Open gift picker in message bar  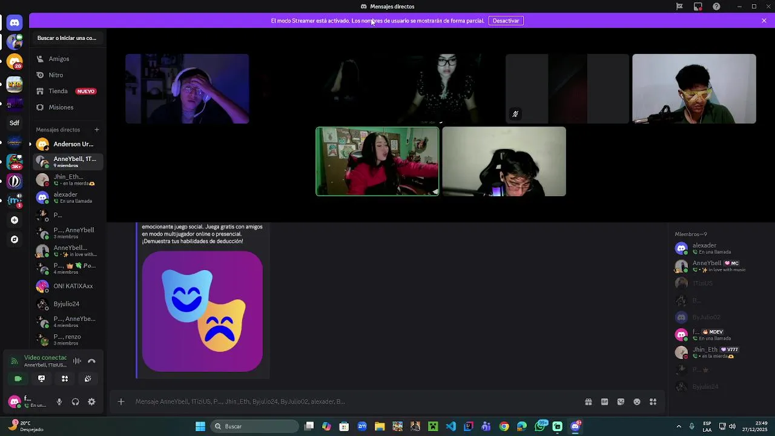(x=588, y=401)
